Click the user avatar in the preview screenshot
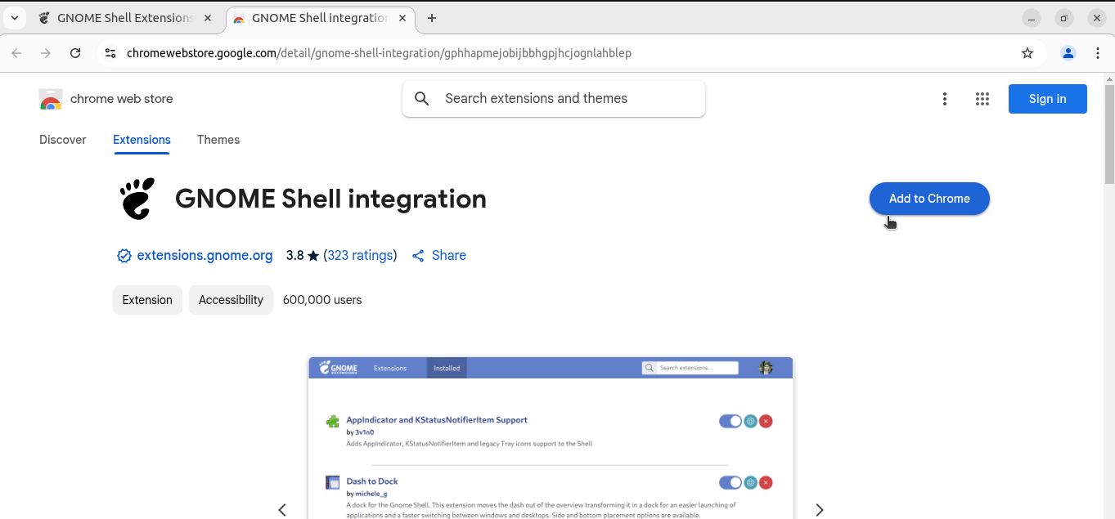Viewport: 1115px width, 519px height. pos(766,368)
